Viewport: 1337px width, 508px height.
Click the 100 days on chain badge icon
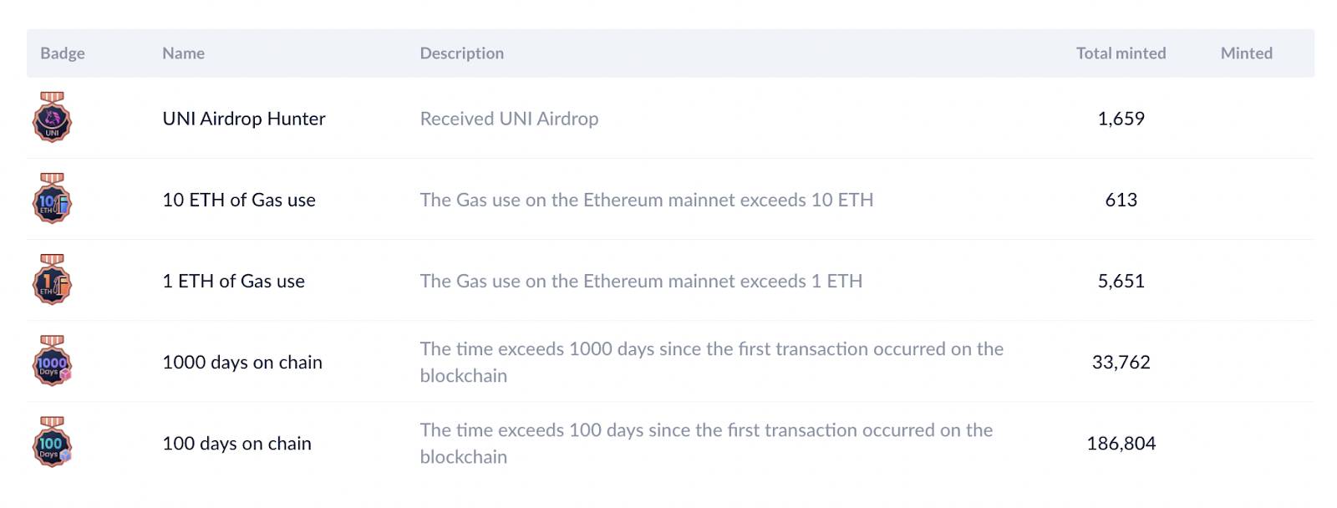[52, 441]
